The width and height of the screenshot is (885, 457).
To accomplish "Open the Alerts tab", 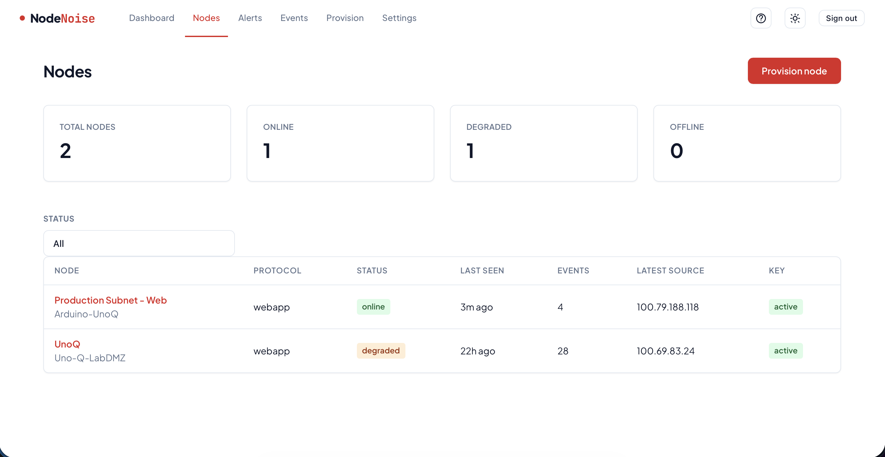I will pyautogui.click(x=250, y=18).
